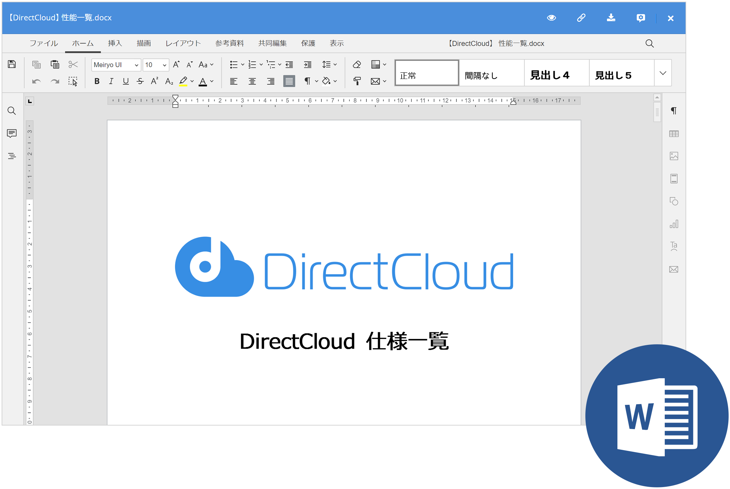Decrease the font size
This screenshot has height=489, width=730.
[190, 64]
